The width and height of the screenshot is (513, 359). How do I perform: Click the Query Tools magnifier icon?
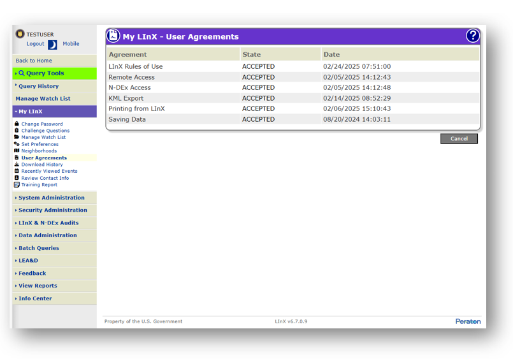coord(22,73)
